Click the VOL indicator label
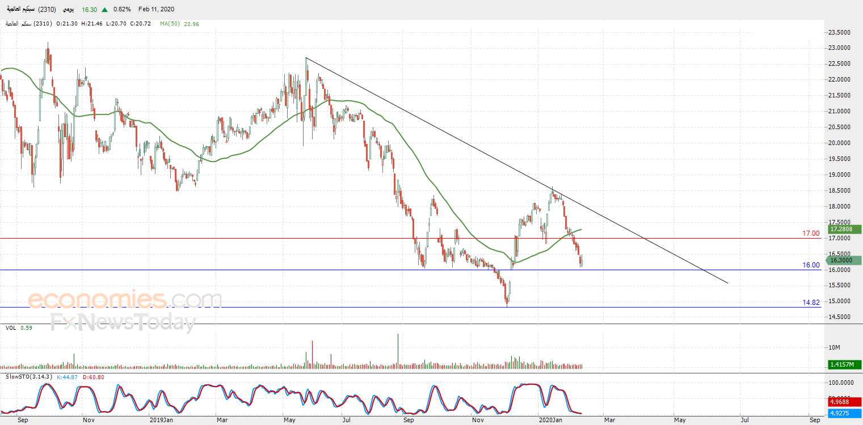The height and width of the screenshot is (425, 863). pos(11,328)
